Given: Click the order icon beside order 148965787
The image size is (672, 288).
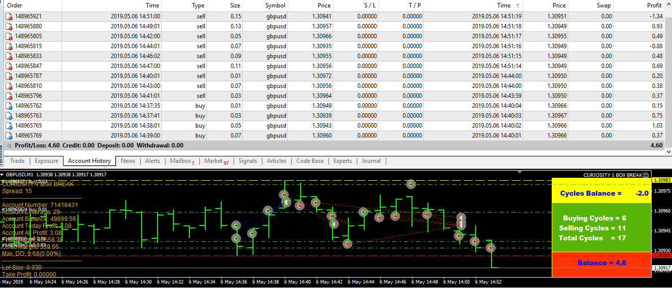Looking at the screenshot, I should 8,76.
